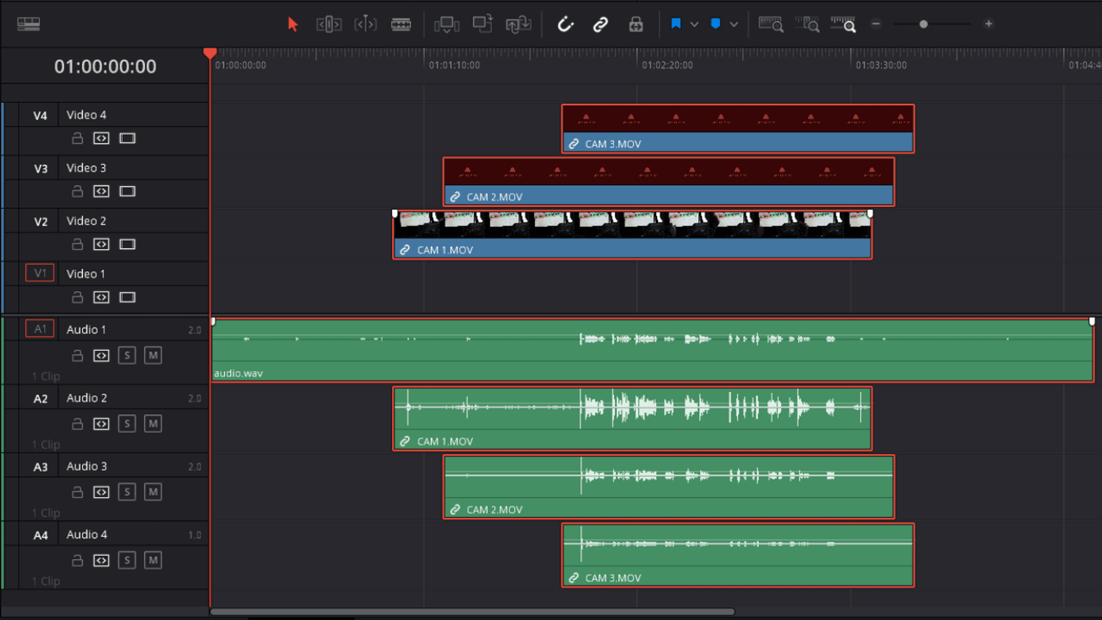The width and height of the screenshot is (1102, 620).
Task: Toggle timeline Snapping magnet icon
Action: [565, 24]
